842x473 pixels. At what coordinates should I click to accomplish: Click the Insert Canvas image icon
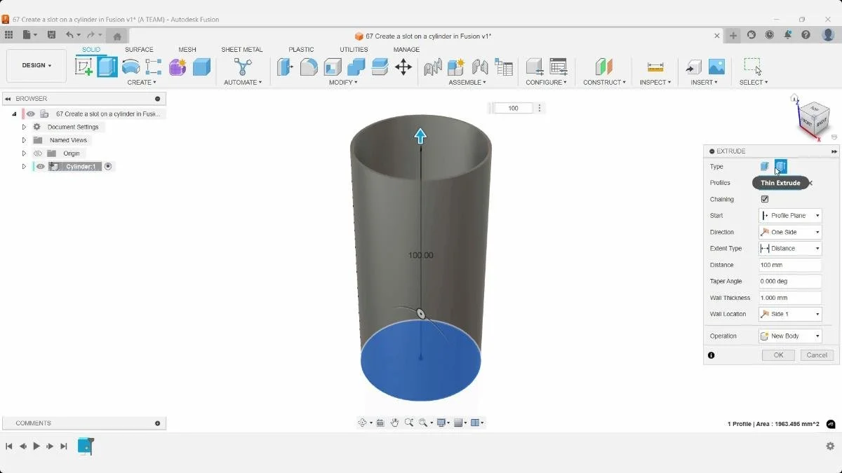pyautogui.click(x=716, y=67)
